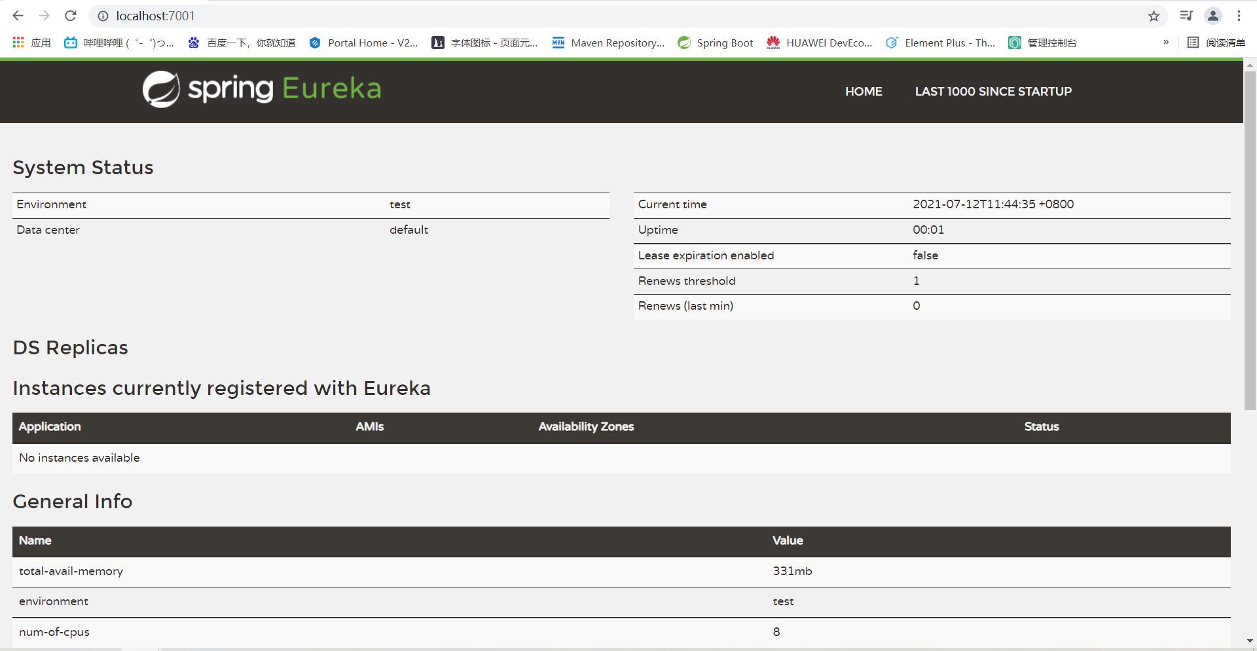Open the Spring Boot bookmark
This screenshot has width=1257, height=651.
pos(715,43)
